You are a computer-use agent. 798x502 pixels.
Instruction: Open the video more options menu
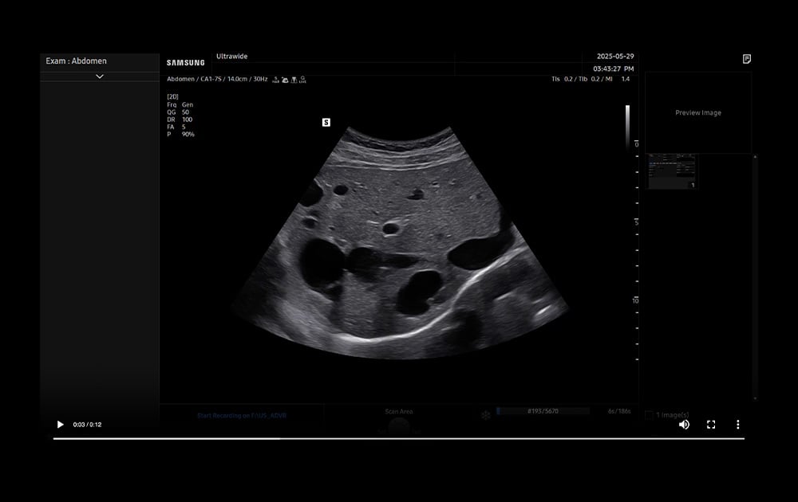pos(738,425)
